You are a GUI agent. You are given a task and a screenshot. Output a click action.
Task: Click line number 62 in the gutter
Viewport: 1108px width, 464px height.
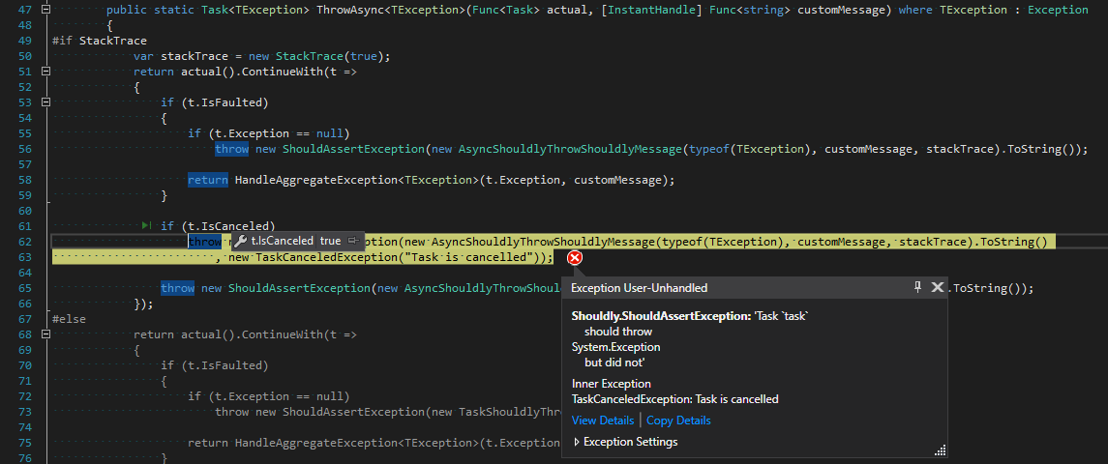point(25,242)
